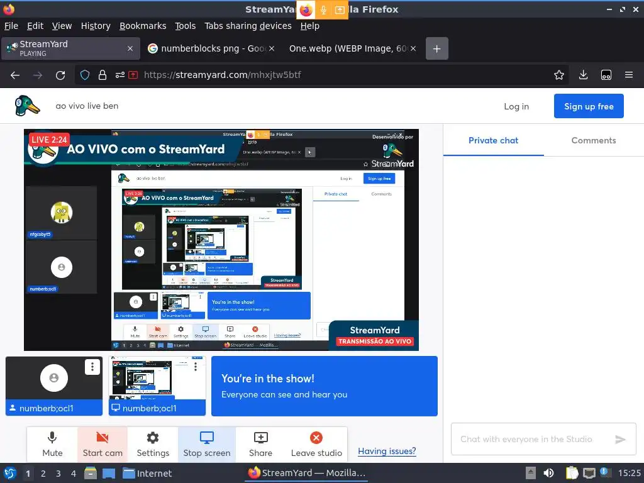Click the 15:25 taskbar clock
This screenshot has height=483, width=644.
(x=630, y=473)
